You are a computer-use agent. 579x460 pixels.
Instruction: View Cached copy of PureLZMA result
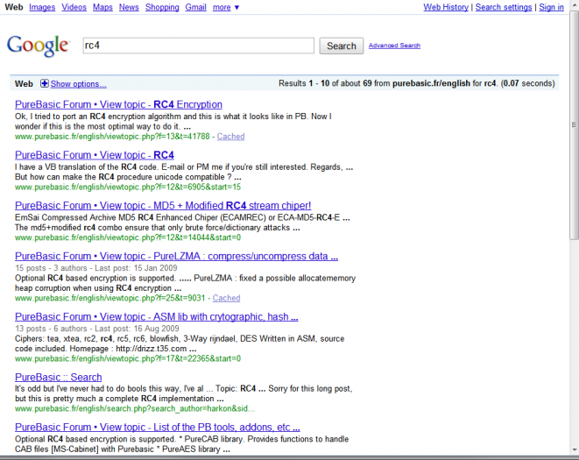point(226,298)
